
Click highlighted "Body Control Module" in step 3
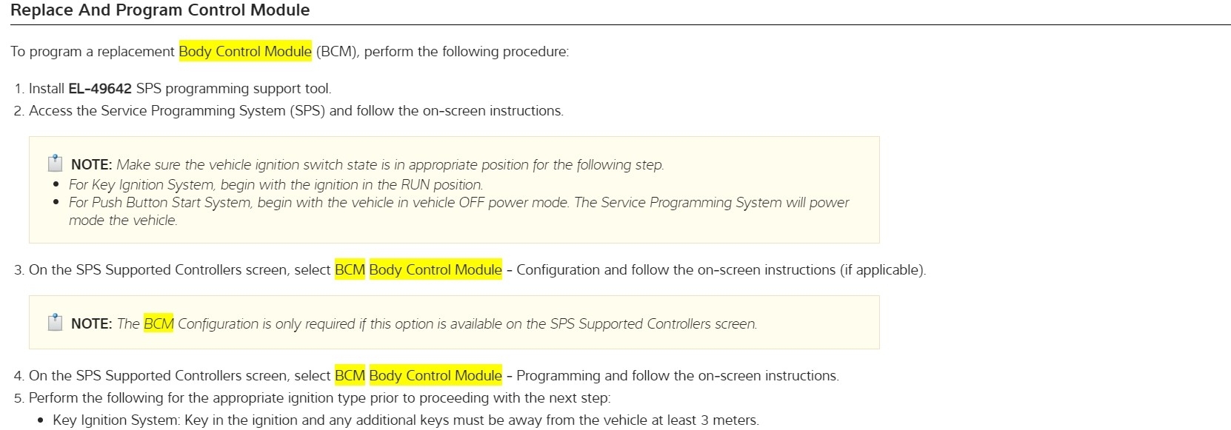point(436,269)
